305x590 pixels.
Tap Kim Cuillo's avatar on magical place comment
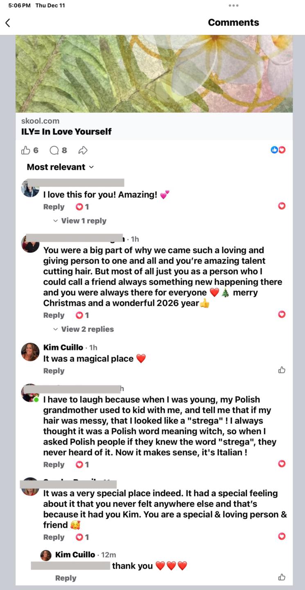coord(30,352)
